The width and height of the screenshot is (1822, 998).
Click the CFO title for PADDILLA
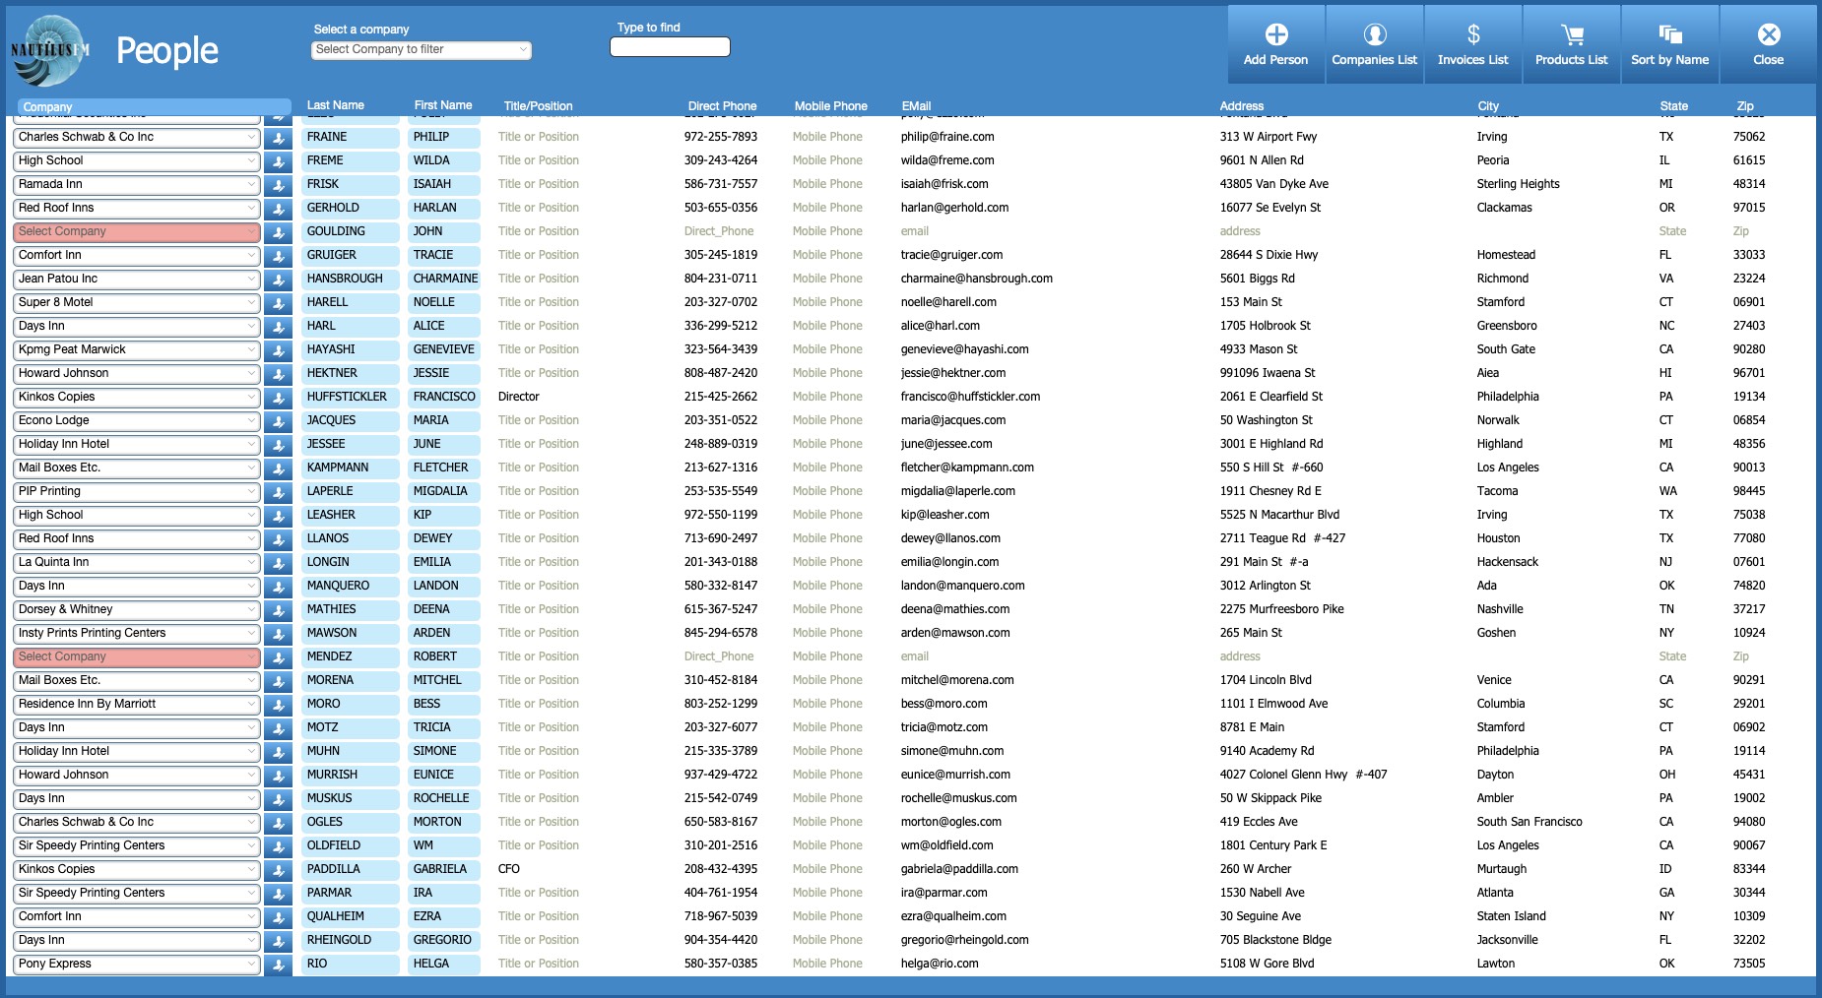tap(509, 869)
